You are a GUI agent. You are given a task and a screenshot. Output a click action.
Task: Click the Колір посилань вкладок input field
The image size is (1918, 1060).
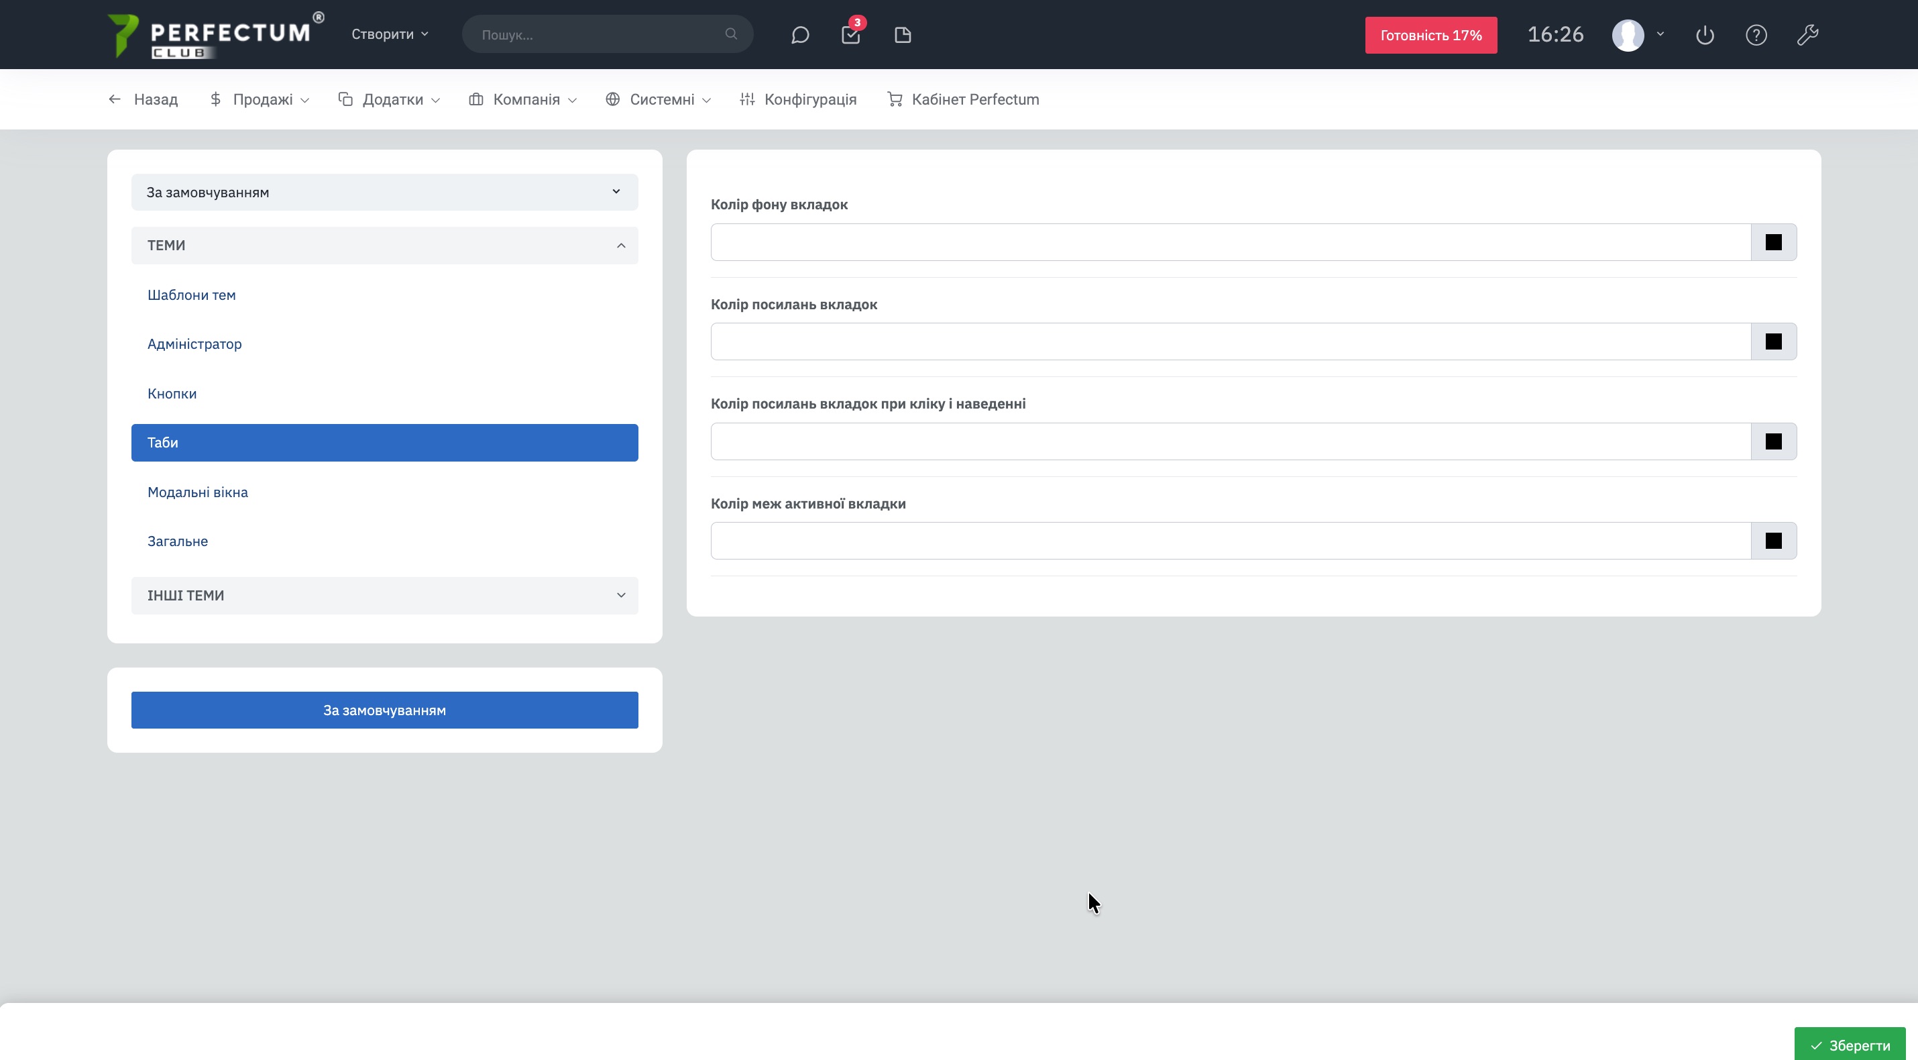(x=1230, y=341)
